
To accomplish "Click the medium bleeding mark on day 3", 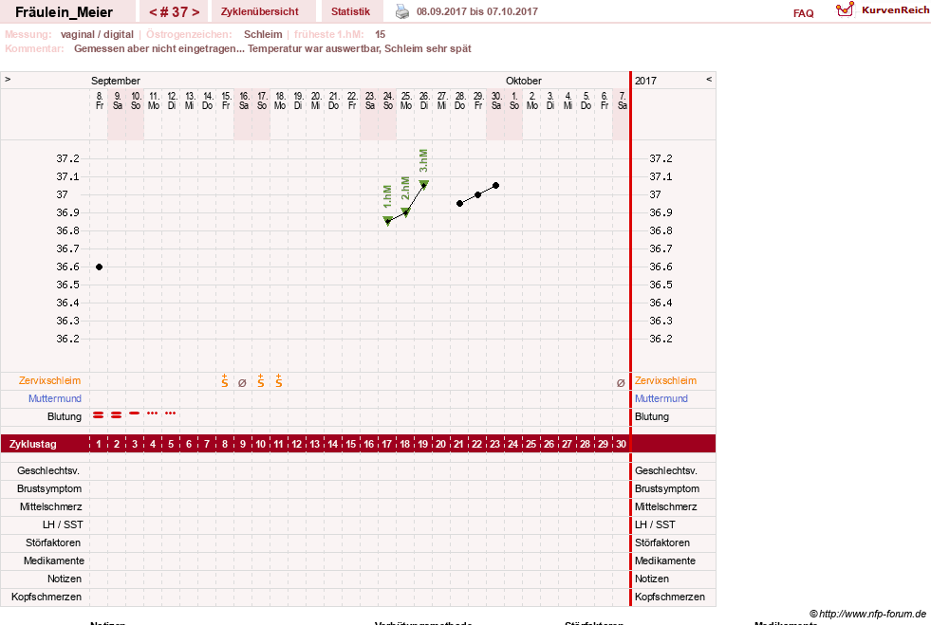I will pos(135,413).
